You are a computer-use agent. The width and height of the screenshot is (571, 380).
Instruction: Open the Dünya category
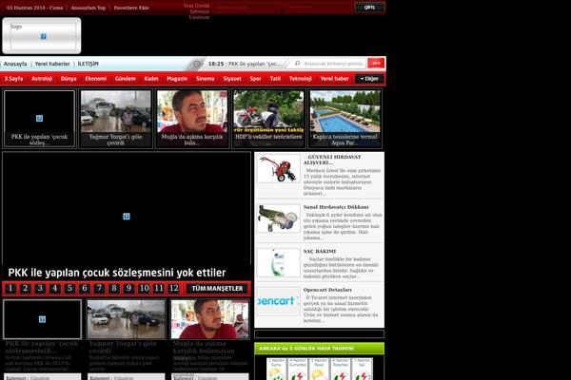pyautogui.click(x=69, y=79)
